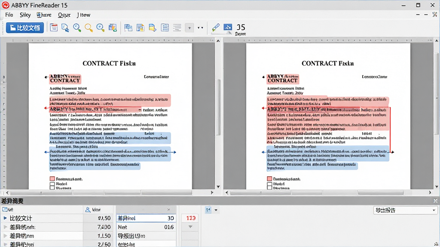Open the 导出报告 dropdown
This screenshot has width=440, height=247.
point(405,210)
